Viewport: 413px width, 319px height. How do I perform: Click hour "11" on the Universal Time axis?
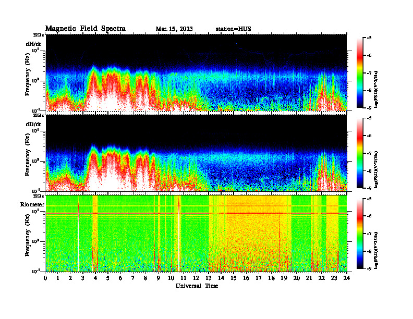point(184,278)
